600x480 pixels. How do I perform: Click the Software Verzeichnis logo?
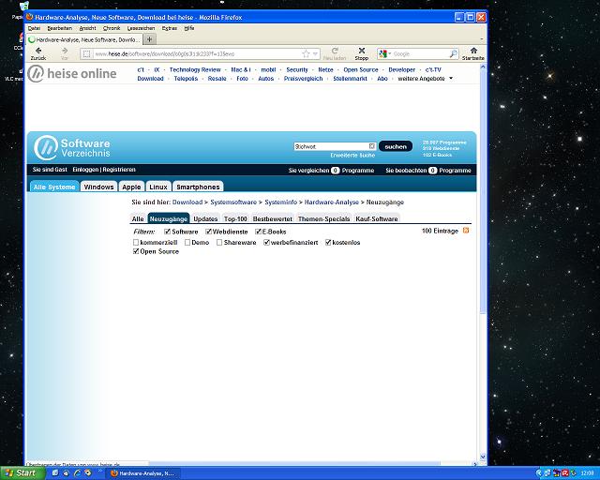[72, 148]
